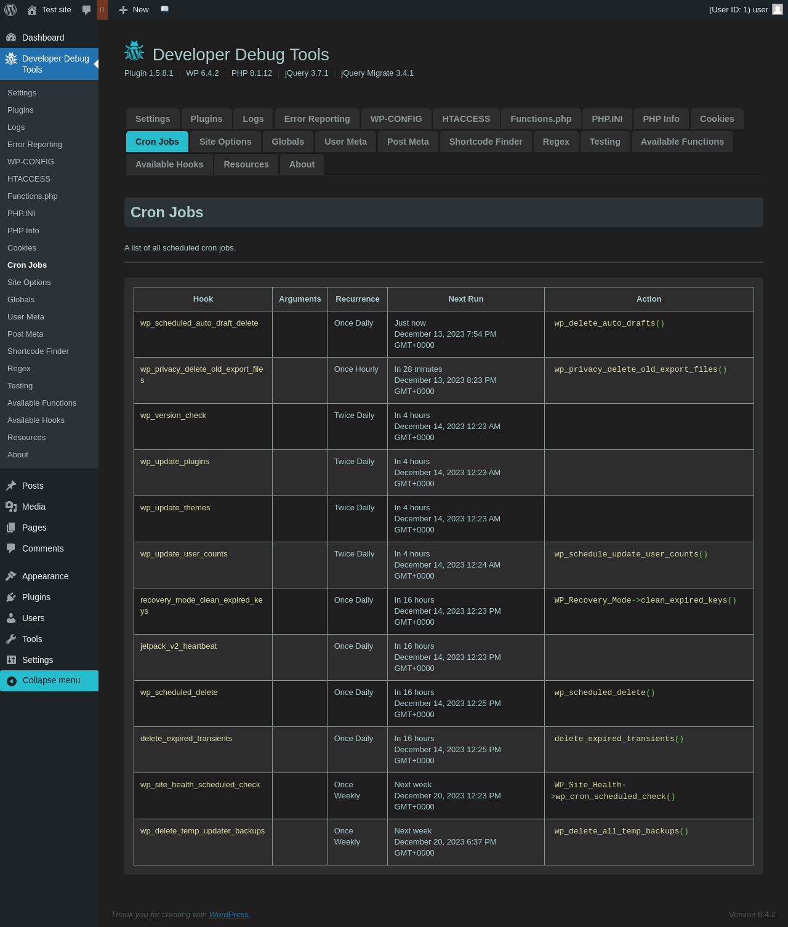Click the book icon in admin bar
The height and width of the screenshot is (927, 788).
[164, 9]
